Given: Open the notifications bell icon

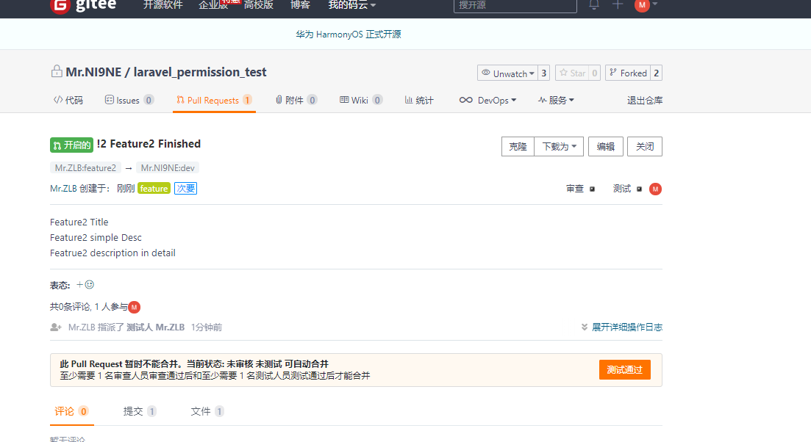Looking at the screenshot, I should (x=594, y=4).
